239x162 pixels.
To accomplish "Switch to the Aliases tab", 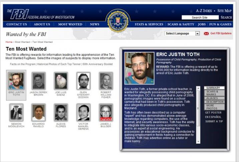I will coord(214,98).
